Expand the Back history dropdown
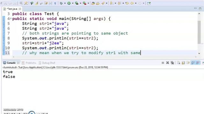The height and width of the screenshot is (114, 204). point(135,3)
